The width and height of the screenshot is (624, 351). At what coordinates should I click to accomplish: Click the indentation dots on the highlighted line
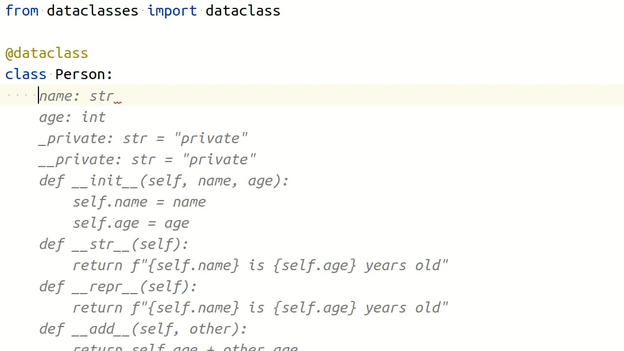21,96
